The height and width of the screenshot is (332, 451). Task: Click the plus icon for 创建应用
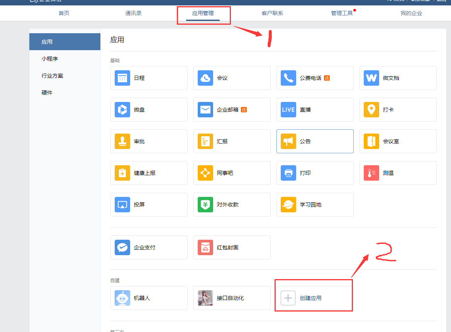[x=288, y=298]
